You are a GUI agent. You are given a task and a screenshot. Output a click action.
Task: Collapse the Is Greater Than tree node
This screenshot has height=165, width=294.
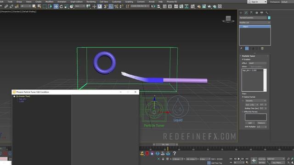coord(14,96)
